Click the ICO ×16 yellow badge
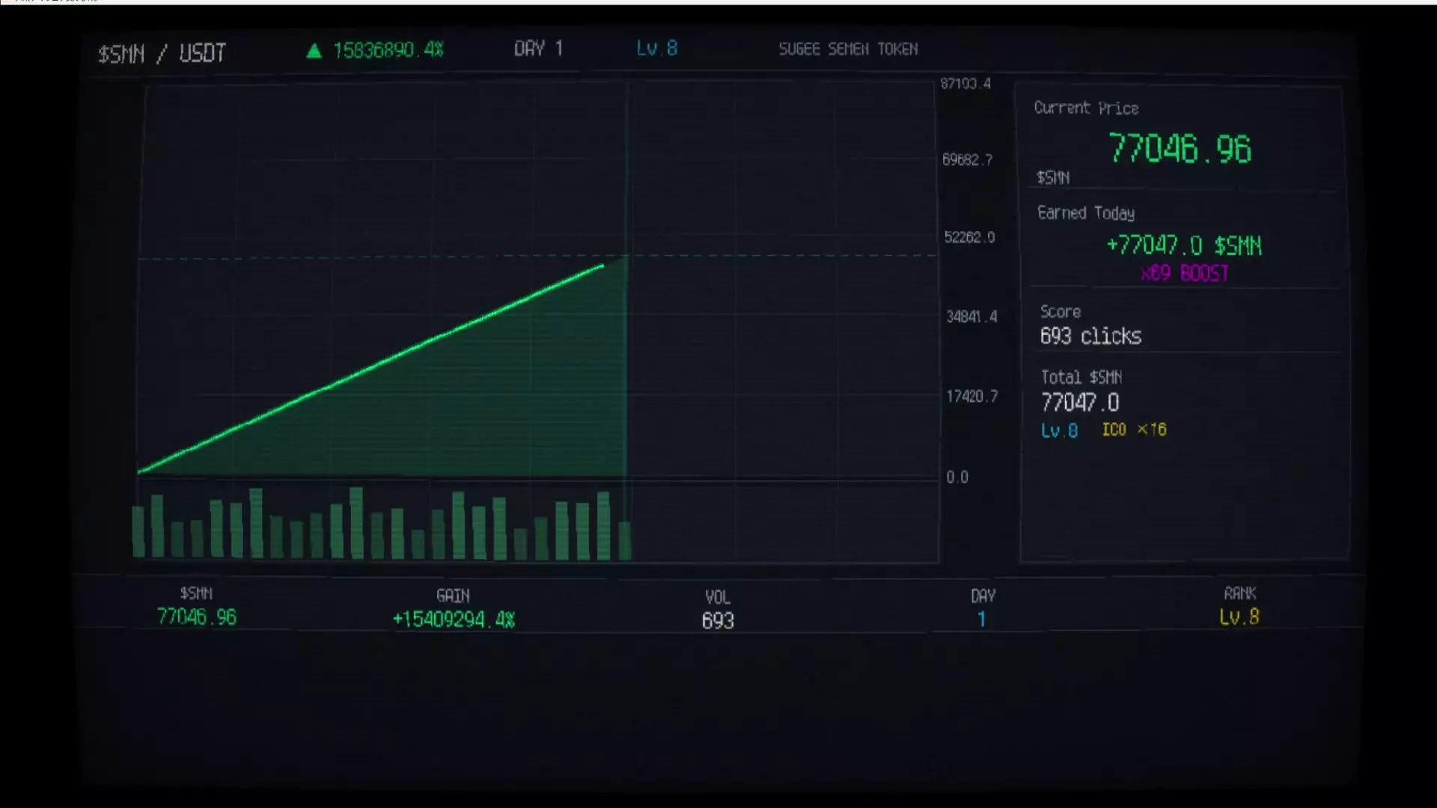The image size is (1437, 808). click(1134, 429)
